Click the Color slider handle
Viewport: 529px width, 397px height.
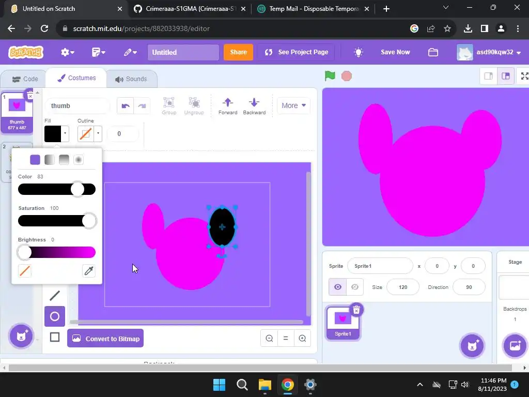tap(77, 189)
